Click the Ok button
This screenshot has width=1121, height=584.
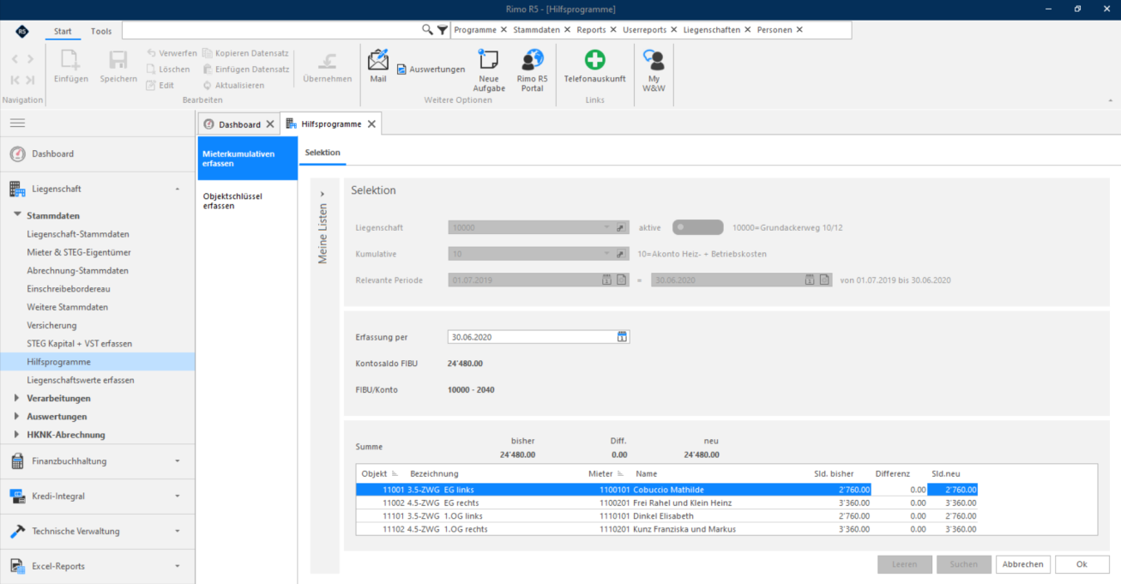(x=1082, y=564)
